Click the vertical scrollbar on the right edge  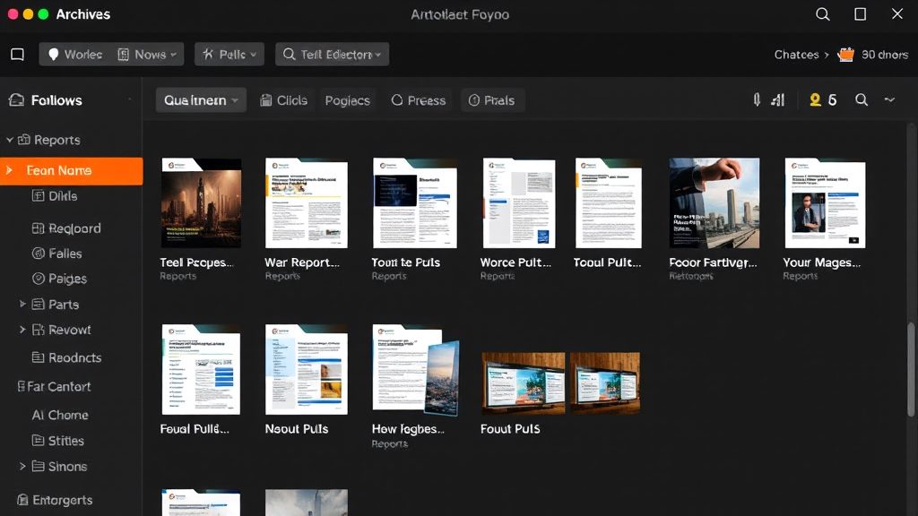coord(911,370)
